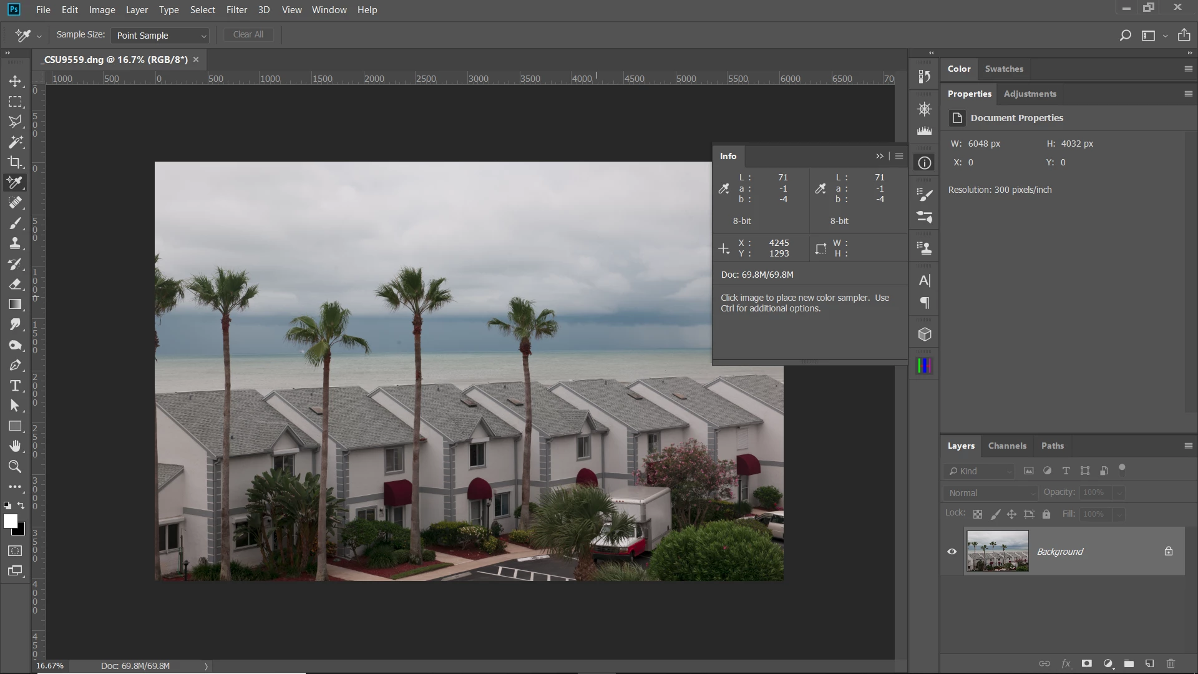Toggle Quick Mask mode
1198x674 pixels.
point(15,551)
